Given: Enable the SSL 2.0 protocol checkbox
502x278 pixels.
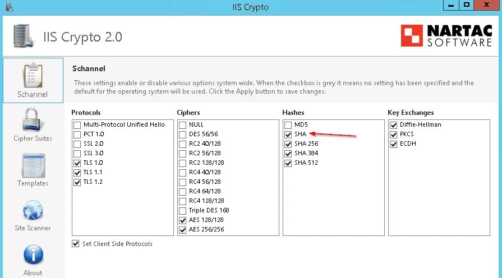Looking at the screenshot, I should [x=77, y=144].
